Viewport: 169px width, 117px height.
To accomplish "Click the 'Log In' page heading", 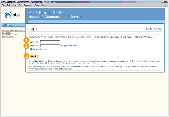I will [33, 29].
